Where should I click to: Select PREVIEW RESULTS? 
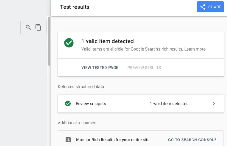144,68
